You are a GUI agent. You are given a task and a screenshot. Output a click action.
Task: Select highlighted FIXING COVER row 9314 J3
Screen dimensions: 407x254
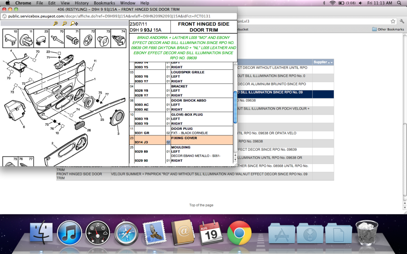(x=181, y=140)
